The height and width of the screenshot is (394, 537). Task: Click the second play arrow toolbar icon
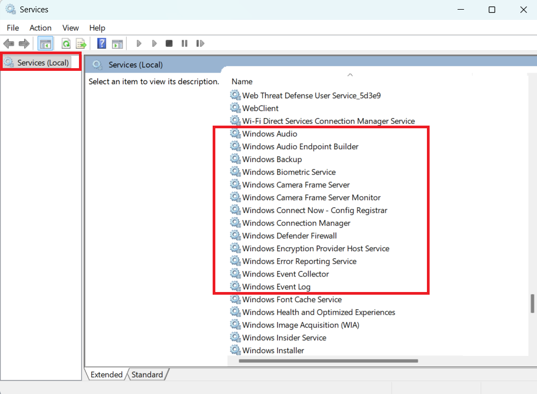coord(154,43)
